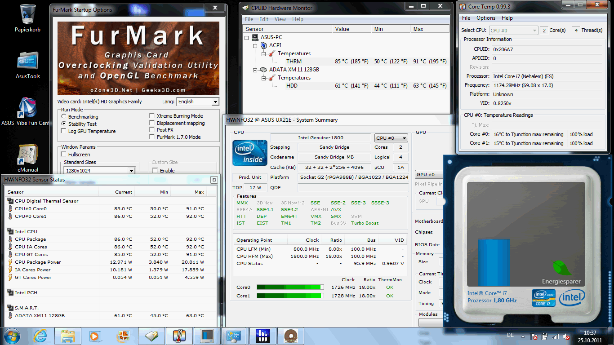Open the Papierkorb recycle bin desktop icon
This screenshot has height=345, width=614.
pos(28,18)
